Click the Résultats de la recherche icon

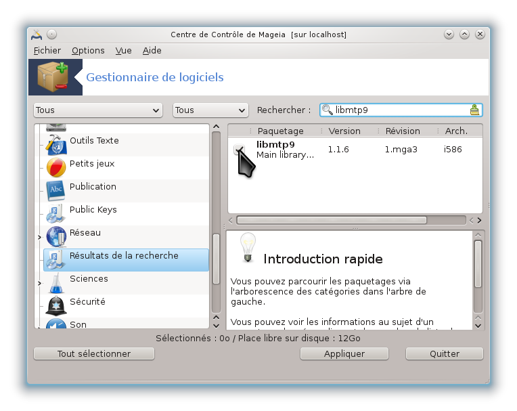click(55, 260)
